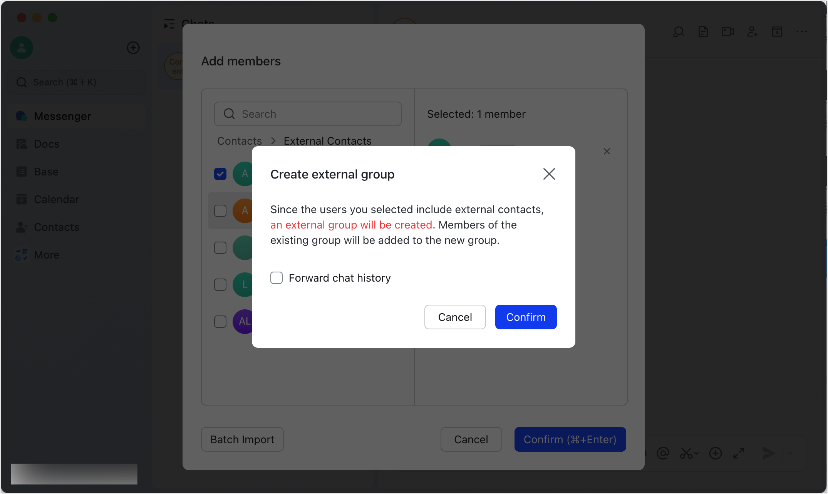The width and height of the screenshot is (828, 494).
Task: Check the last contact with AL avatar
Action: 220,322
